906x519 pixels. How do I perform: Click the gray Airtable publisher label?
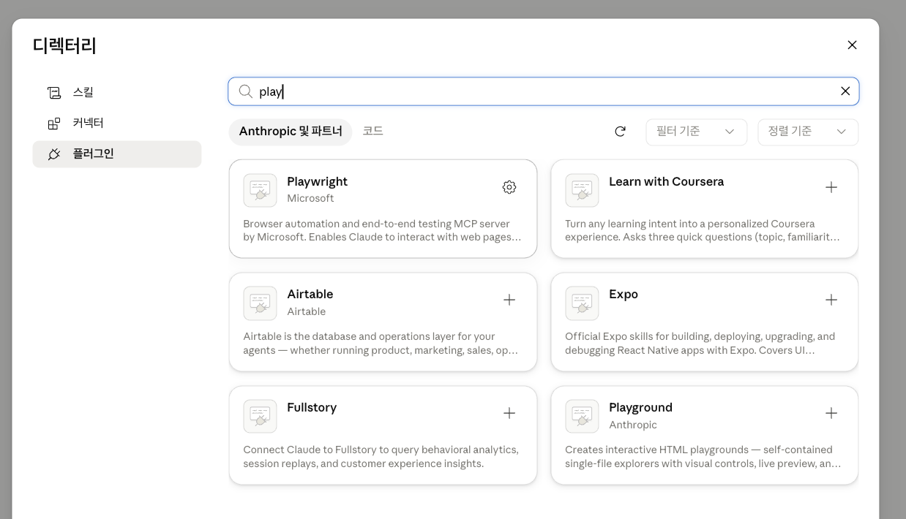(x=306, y=311)
